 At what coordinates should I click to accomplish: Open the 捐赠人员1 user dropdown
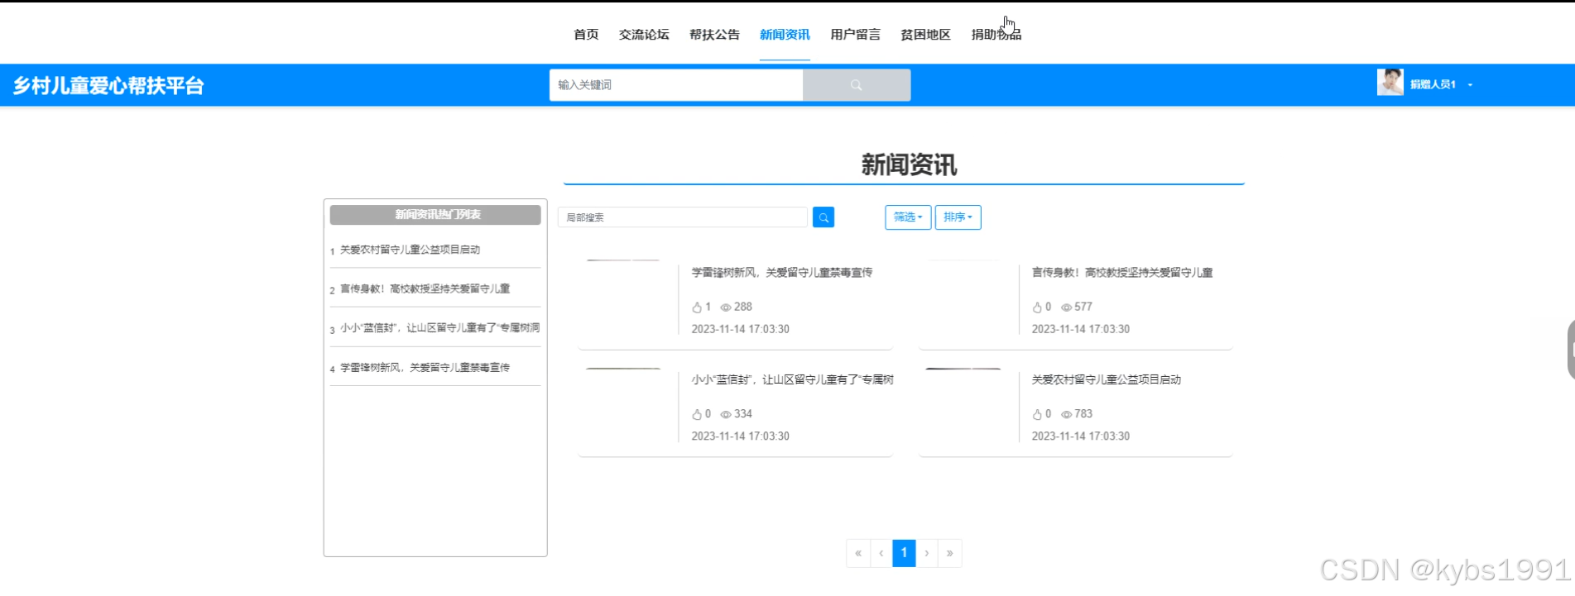point(1441,84)
